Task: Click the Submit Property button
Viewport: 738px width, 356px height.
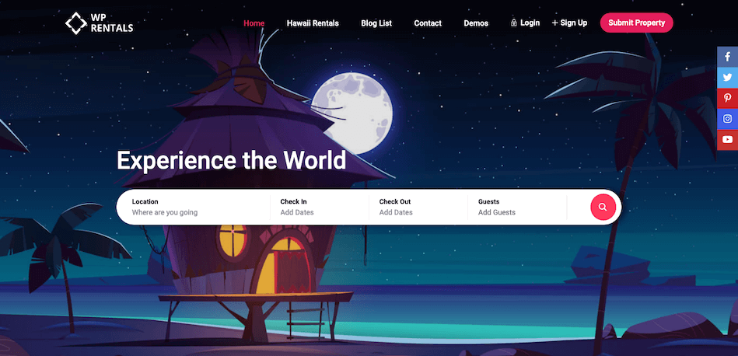Action: [x=636, y=23]
